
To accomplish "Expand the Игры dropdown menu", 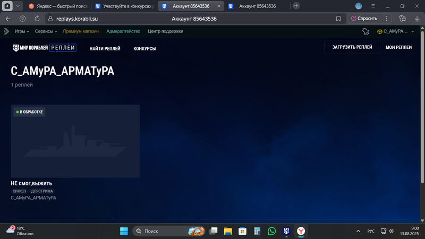I will click(22, 31).
